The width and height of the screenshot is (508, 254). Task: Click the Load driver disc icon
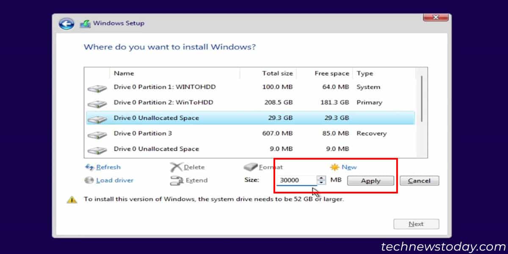pos(89,180)
